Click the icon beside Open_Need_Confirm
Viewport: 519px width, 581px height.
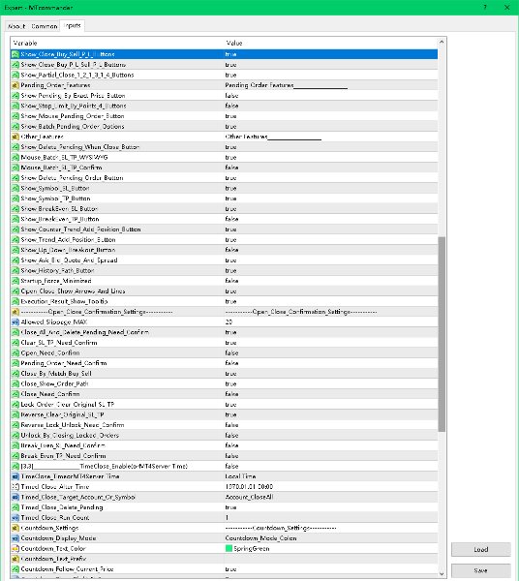point(15,352)
